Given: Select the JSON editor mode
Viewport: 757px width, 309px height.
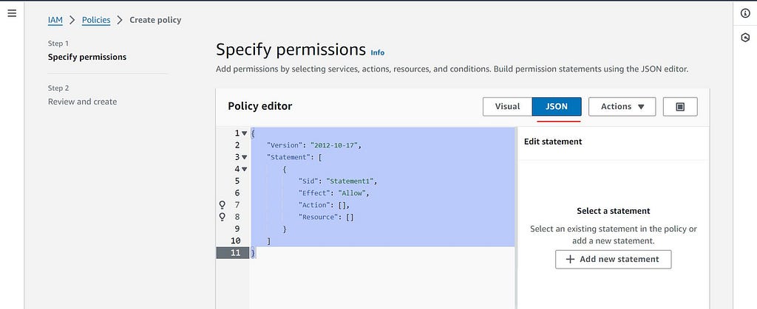Looking at the screenshot, I should (x=557, y=107).
